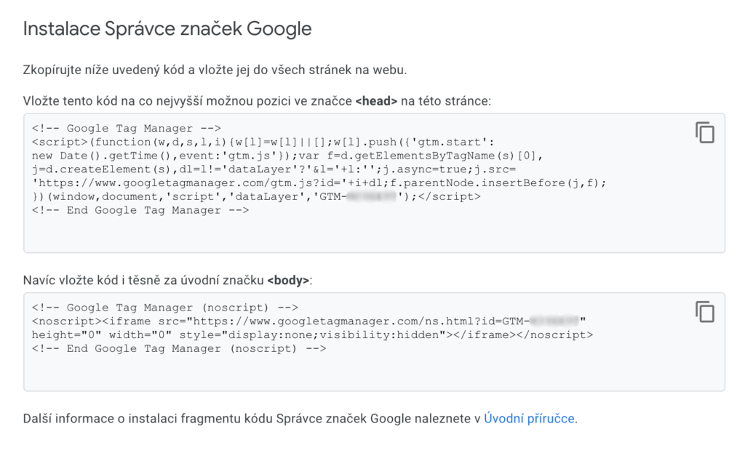Click the opening Google Tag Manager comment line

pos(127,128)
